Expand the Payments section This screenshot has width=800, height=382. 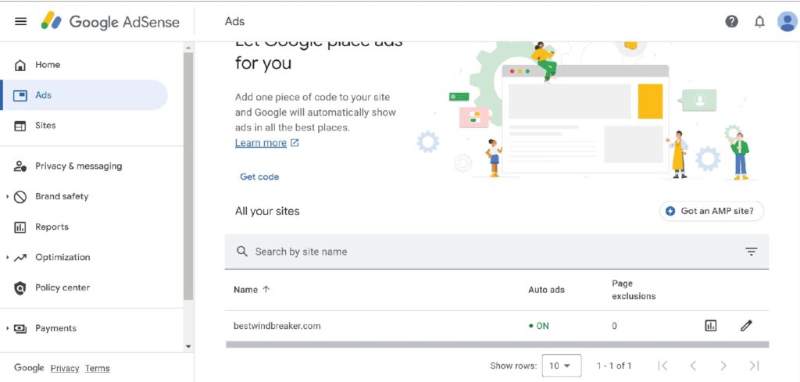coord(8,328)
